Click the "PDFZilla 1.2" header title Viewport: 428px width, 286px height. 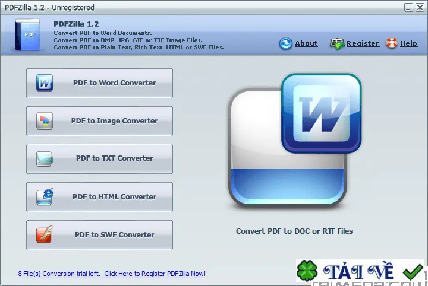click(76, 24)
